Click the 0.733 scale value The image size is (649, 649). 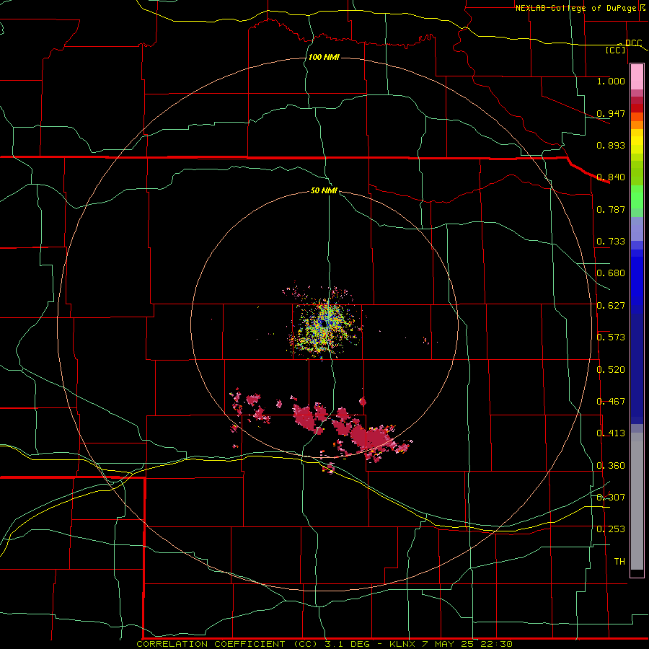pos(611,242)
